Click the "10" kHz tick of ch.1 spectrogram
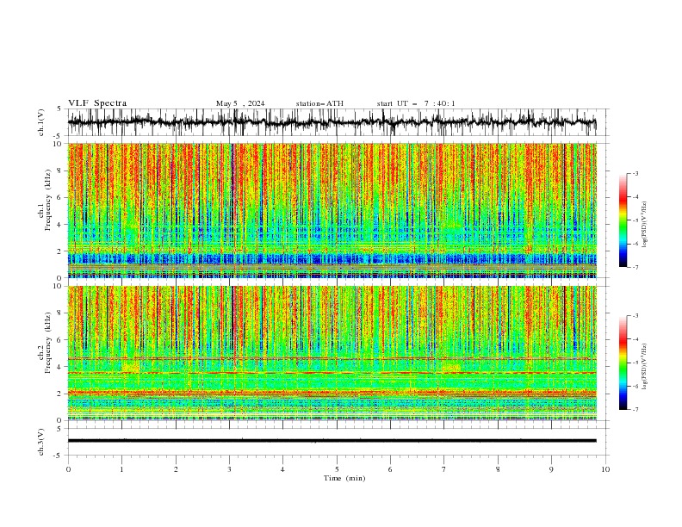This screenshot has width=682, height=527. (x=59, y=144)
